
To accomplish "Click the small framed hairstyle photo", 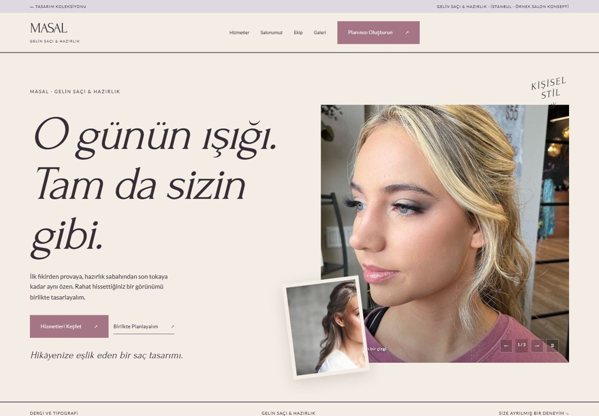I will (x=326, y=327).
